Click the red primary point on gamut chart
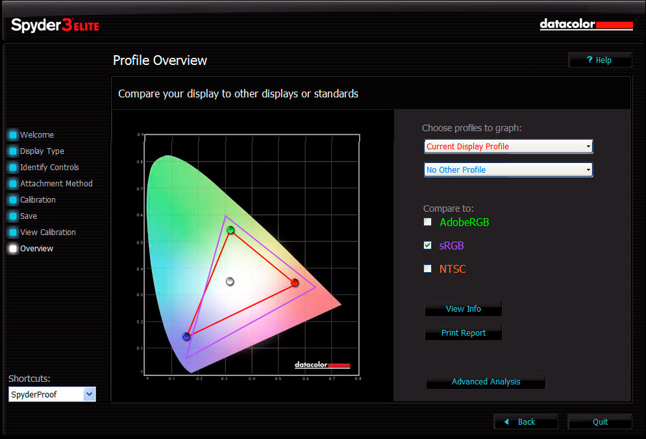This screenshot has width=646, height=439. 295,282
